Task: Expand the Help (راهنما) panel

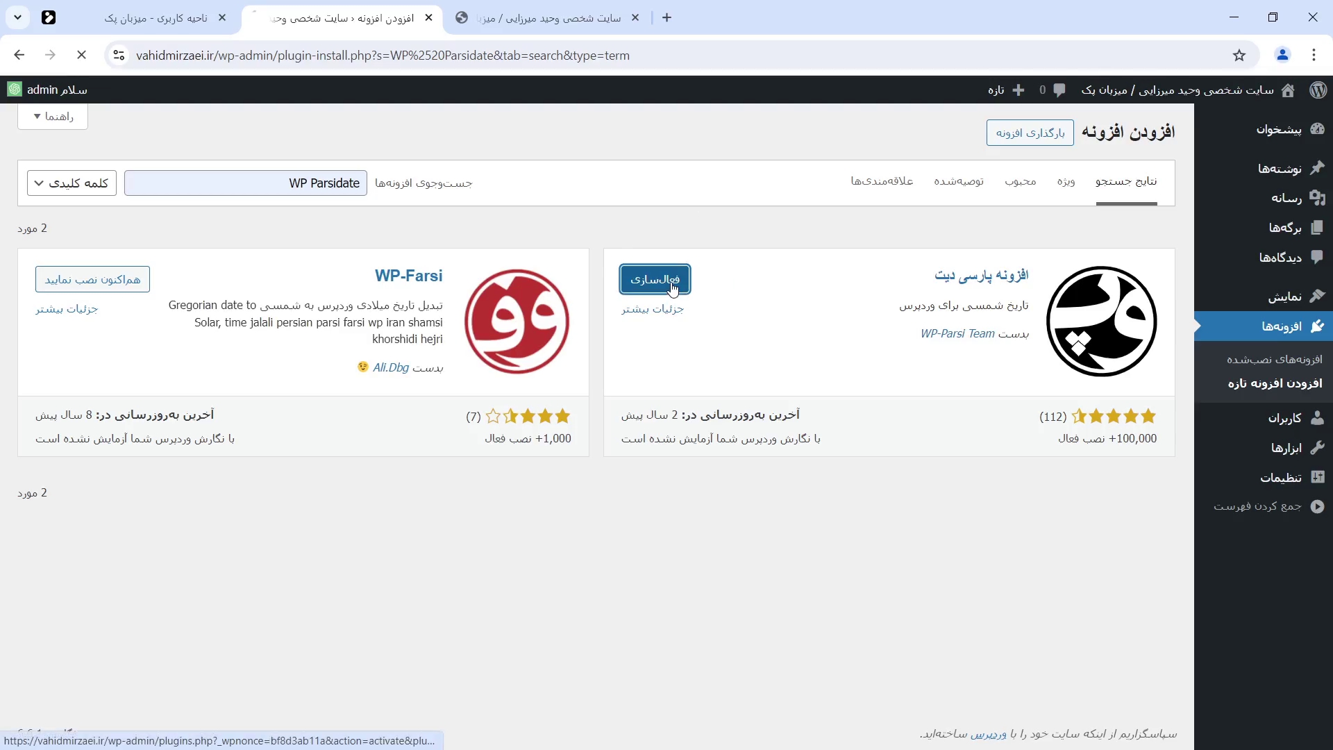Action: tap(53, 117)
